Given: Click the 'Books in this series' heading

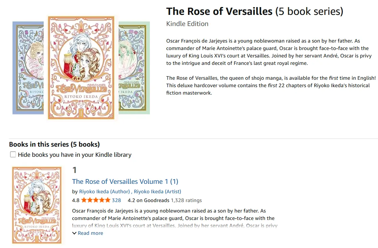Looking at the screenshot, I should point(54,144).
